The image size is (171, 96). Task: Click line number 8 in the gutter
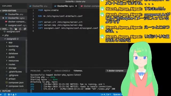coord(33,31)
